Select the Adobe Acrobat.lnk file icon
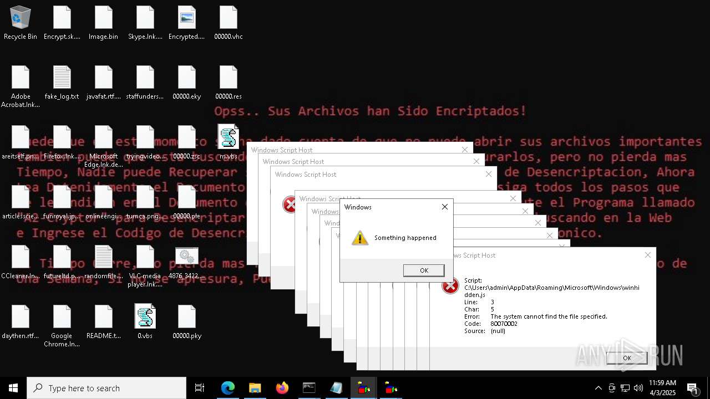 tap(21, 87)
